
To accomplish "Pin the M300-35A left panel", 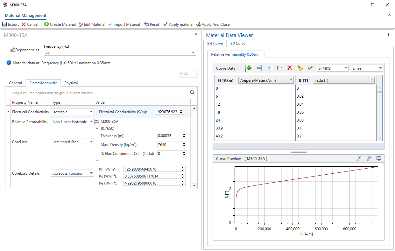I will (x=196, y=35).
